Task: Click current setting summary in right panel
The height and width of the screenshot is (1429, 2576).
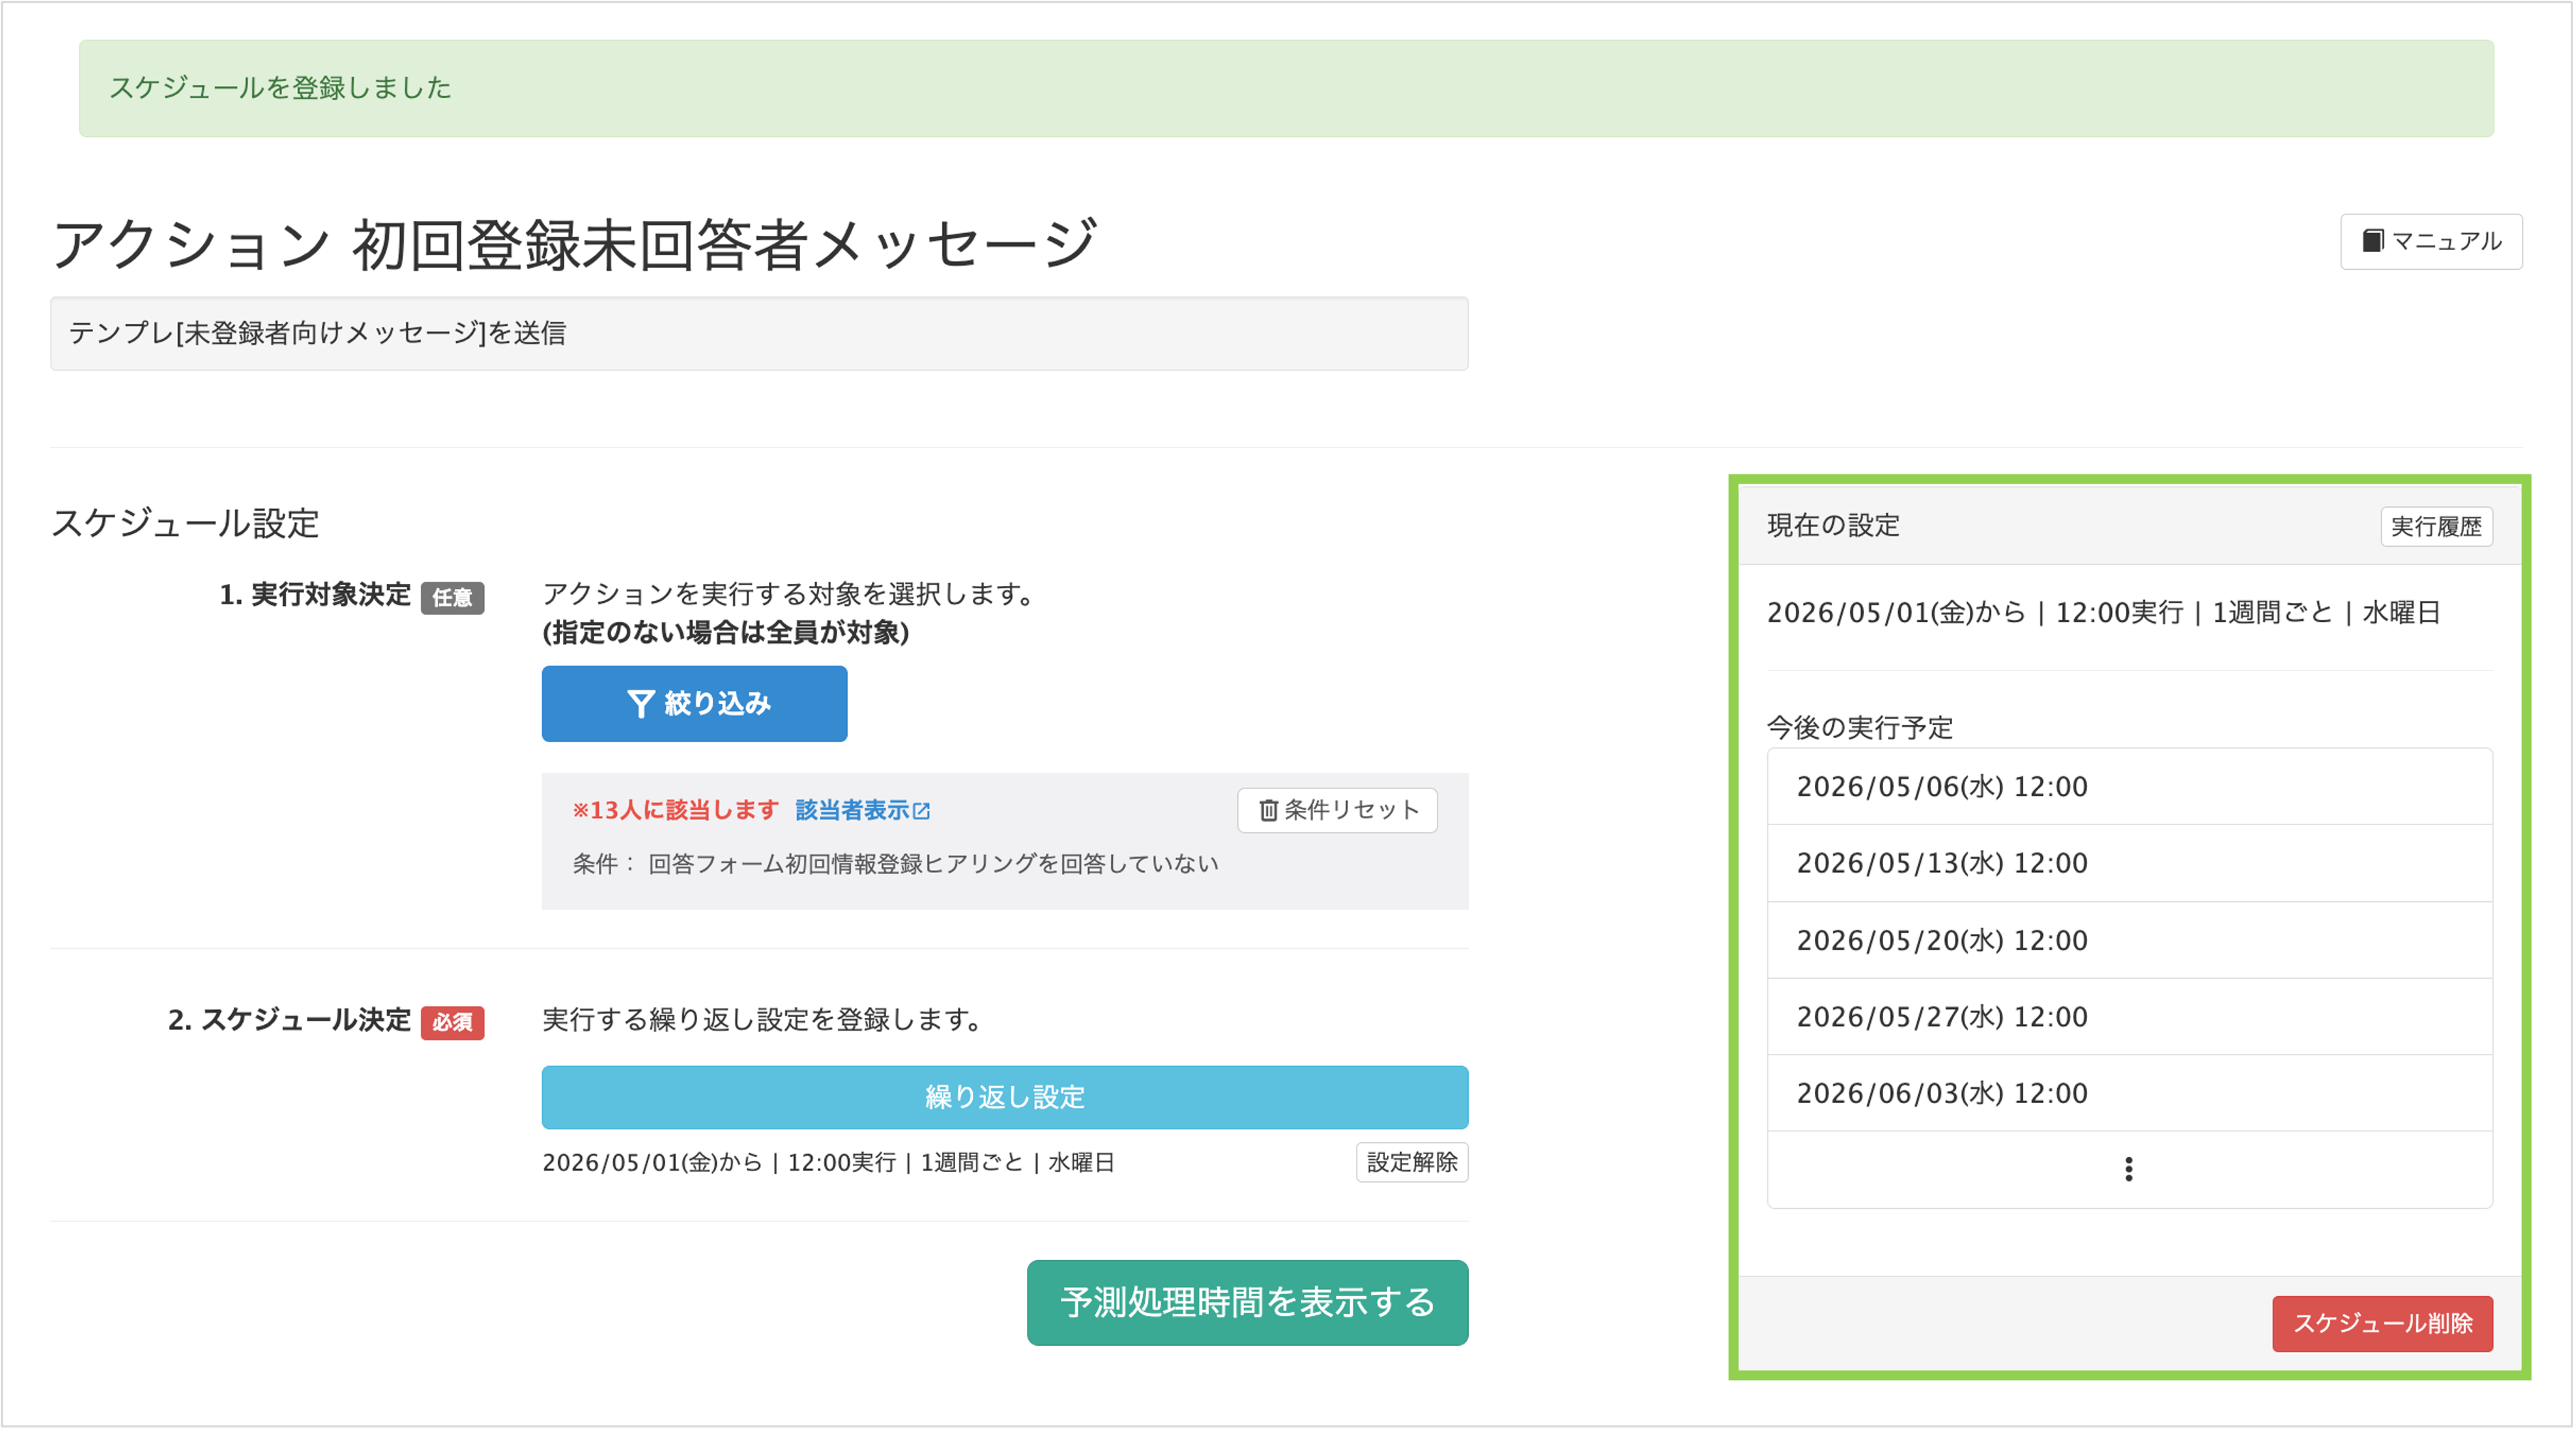Action: pyautogui.click(x=2103, y=612)
